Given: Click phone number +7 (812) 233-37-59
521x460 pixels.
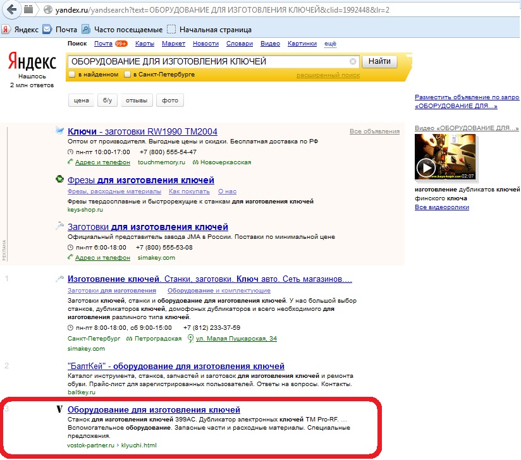Looking at the screenshot, I should 211,328.
